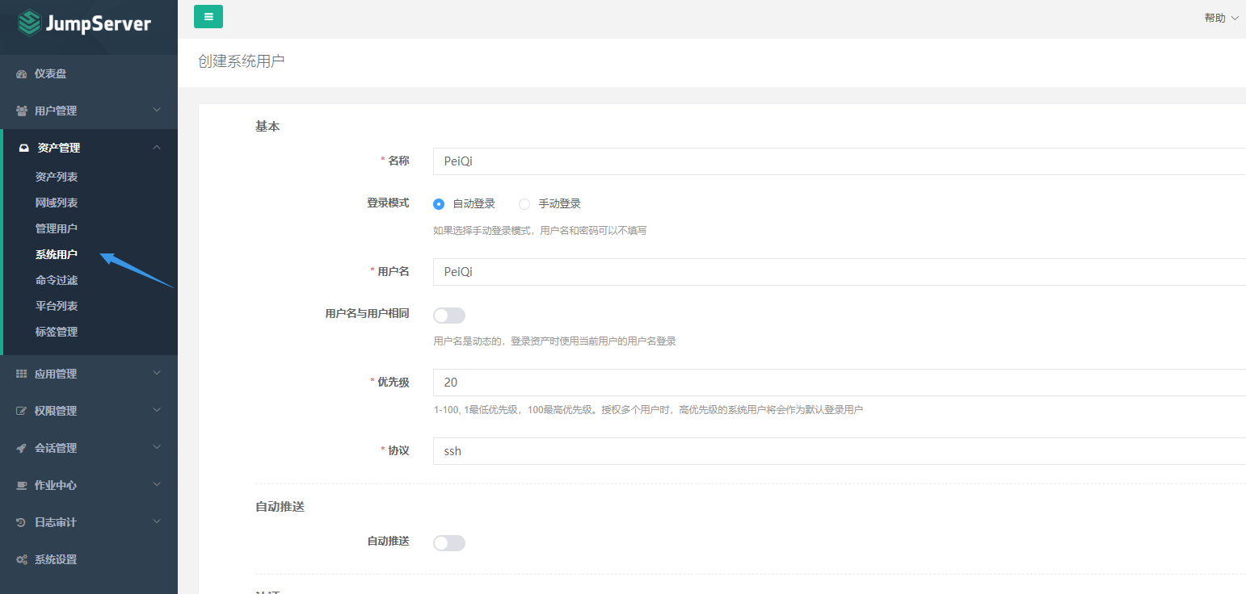This screenshot has height=594, width=1246.
Task: Click the 会话管理 rocket icon
Action: 22,448
